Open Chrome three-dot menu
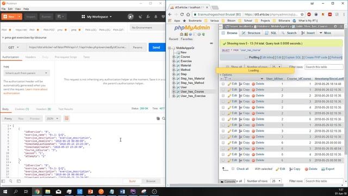The width and height of the screenshot is (348, 196). tap(344, 15)
